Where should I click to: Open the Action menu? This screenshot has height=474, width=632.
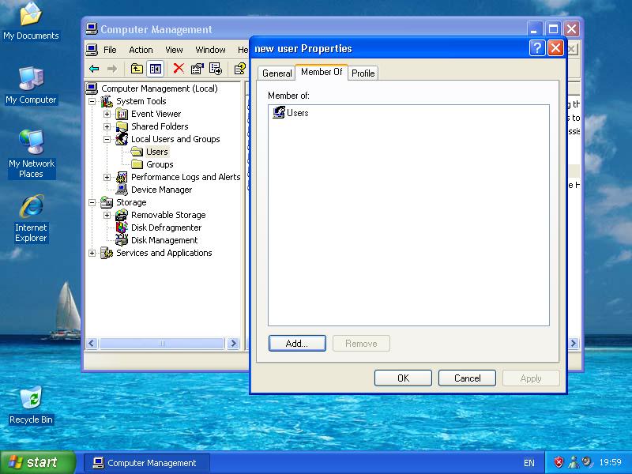click(141, 50)
